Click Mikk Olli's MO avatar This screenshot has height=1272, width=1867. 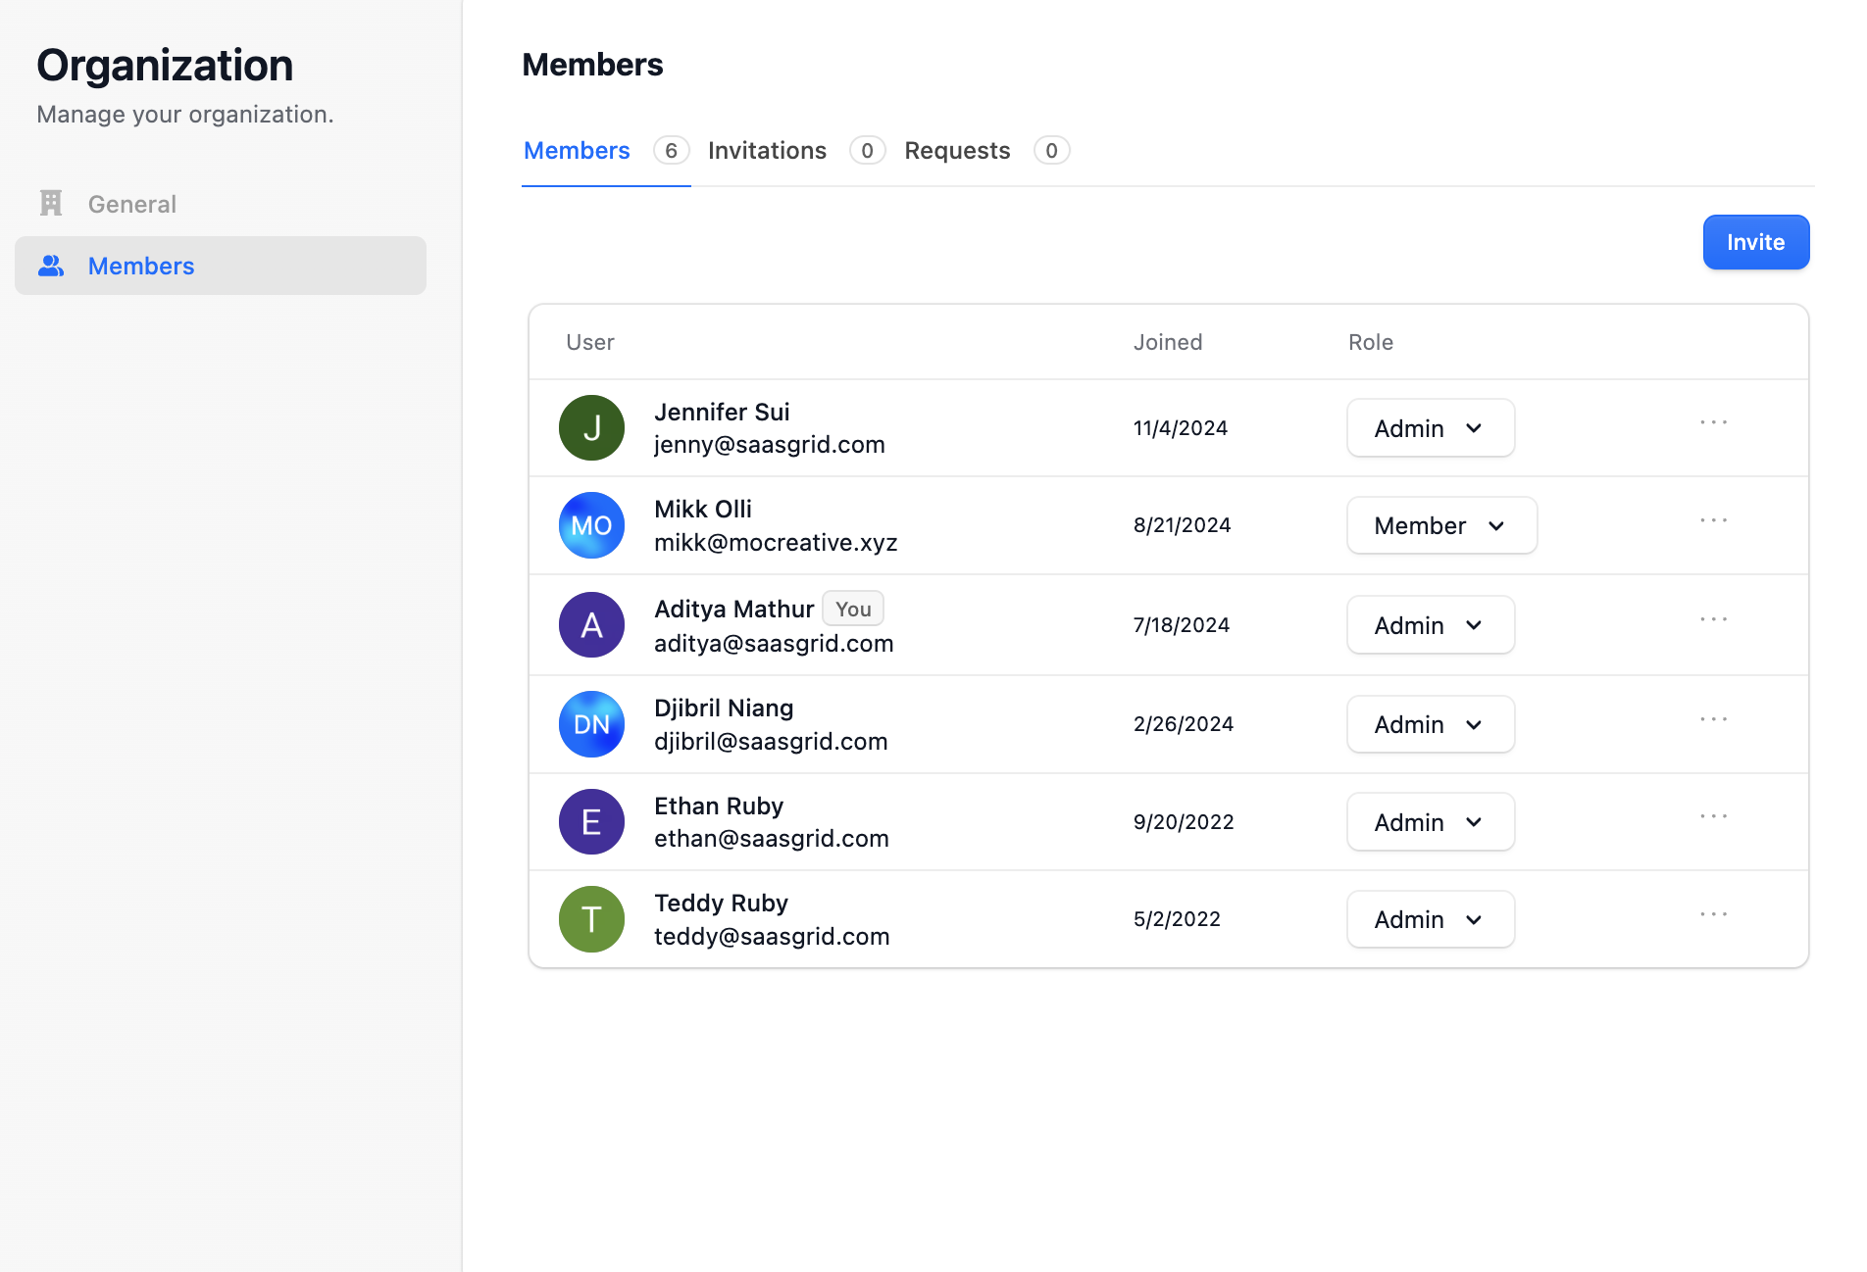coord(591,526)
